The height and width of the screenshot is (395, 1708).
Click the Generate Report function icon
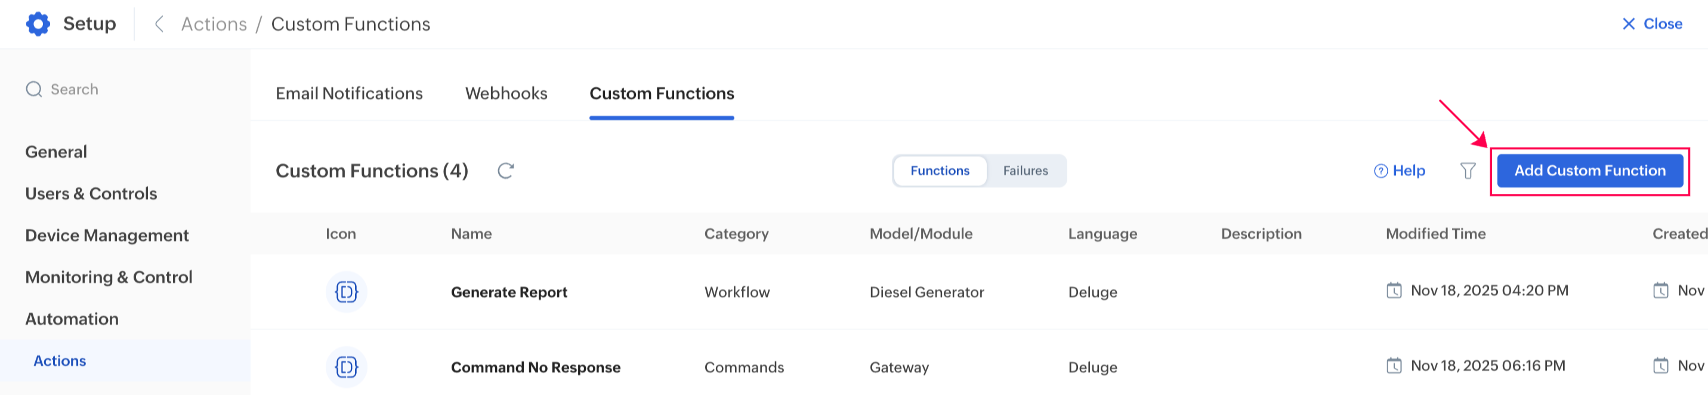pos(346,292)
